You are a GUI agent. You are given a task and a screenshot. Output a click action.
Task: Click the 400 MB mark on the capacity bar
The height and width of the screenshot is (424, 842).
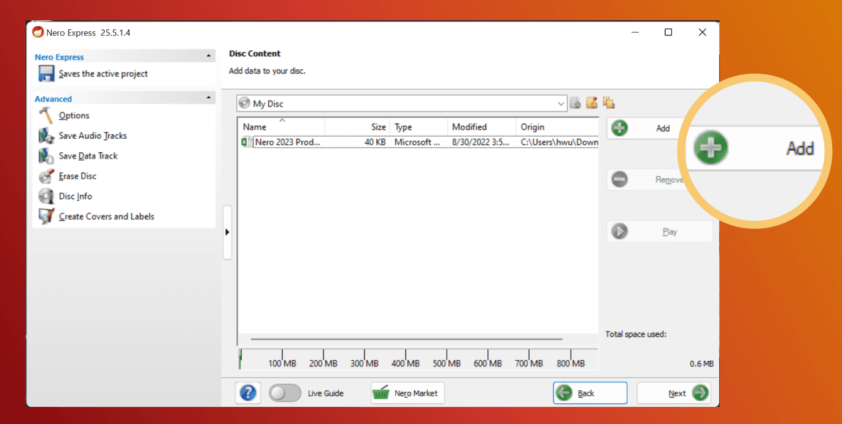pos(405,363)
